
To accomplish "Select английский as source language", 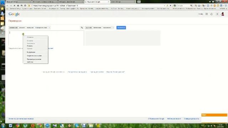I will click(14, 28).
